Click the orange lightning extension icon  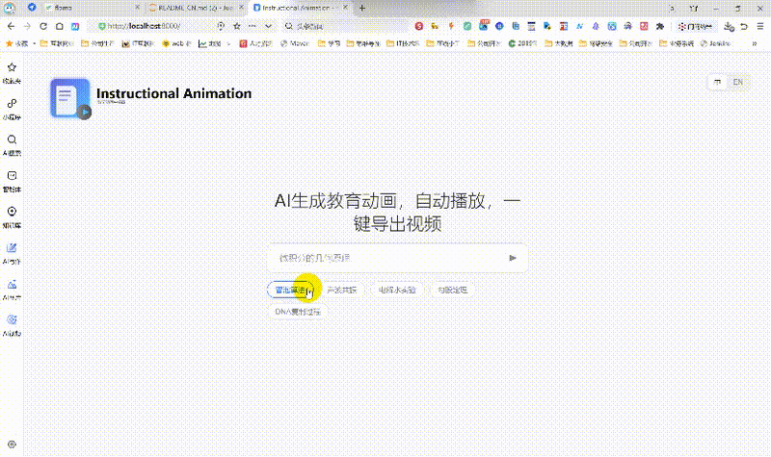coord(451,26)
